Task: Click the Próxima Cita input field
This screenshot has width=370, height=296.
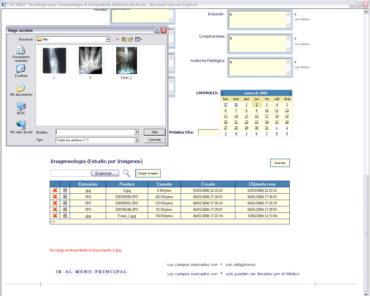Action: (208, 133)
